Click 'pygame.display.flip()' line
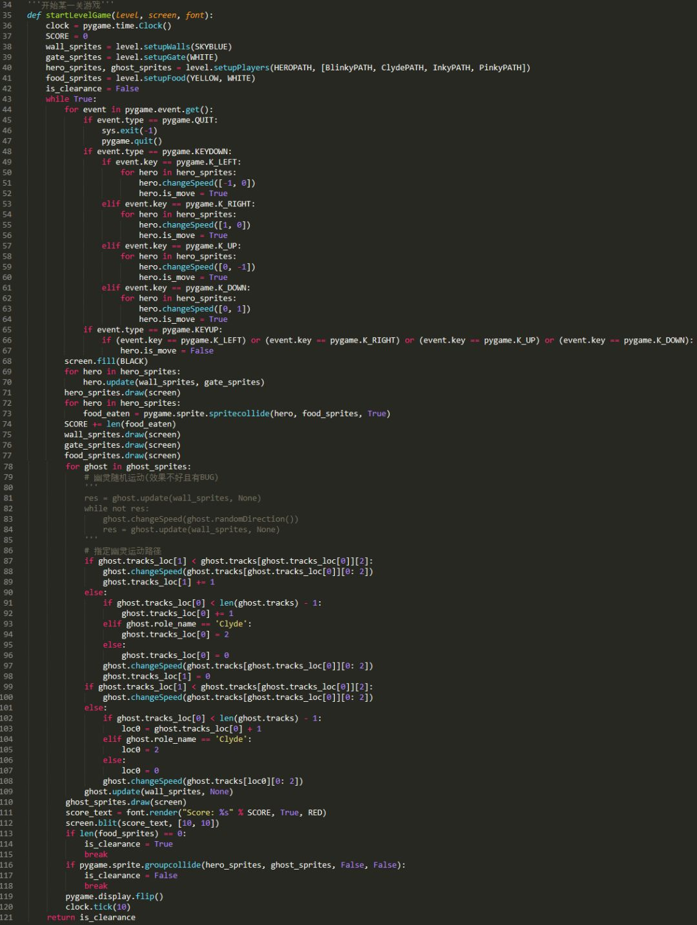Viewport: 697px width, 925px height. (114, 897)
